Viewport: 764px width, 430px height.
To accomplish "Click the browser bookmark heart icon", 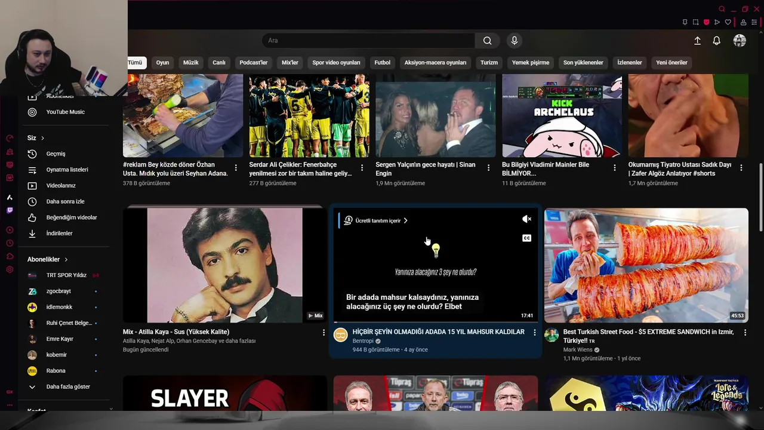I will click(728, 22).
